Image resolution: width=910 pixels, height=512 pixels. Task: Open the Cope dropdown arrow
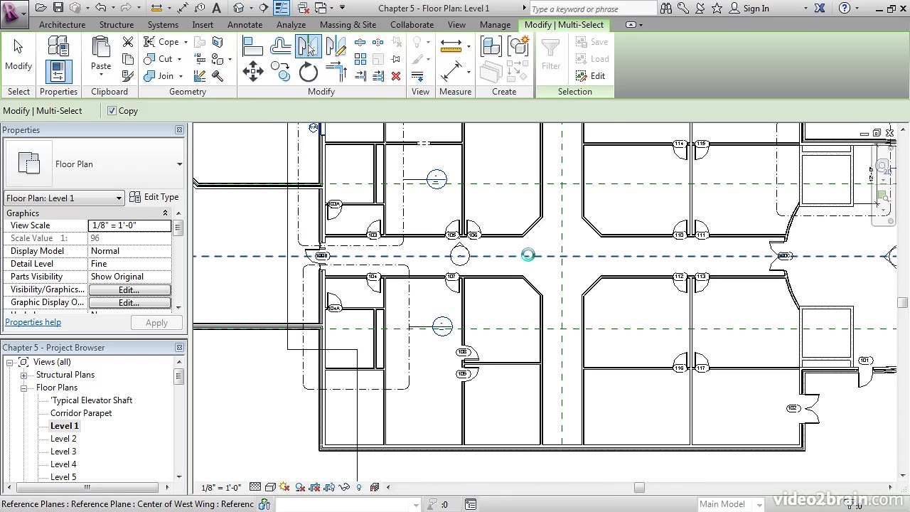click(x=186, y=42)
